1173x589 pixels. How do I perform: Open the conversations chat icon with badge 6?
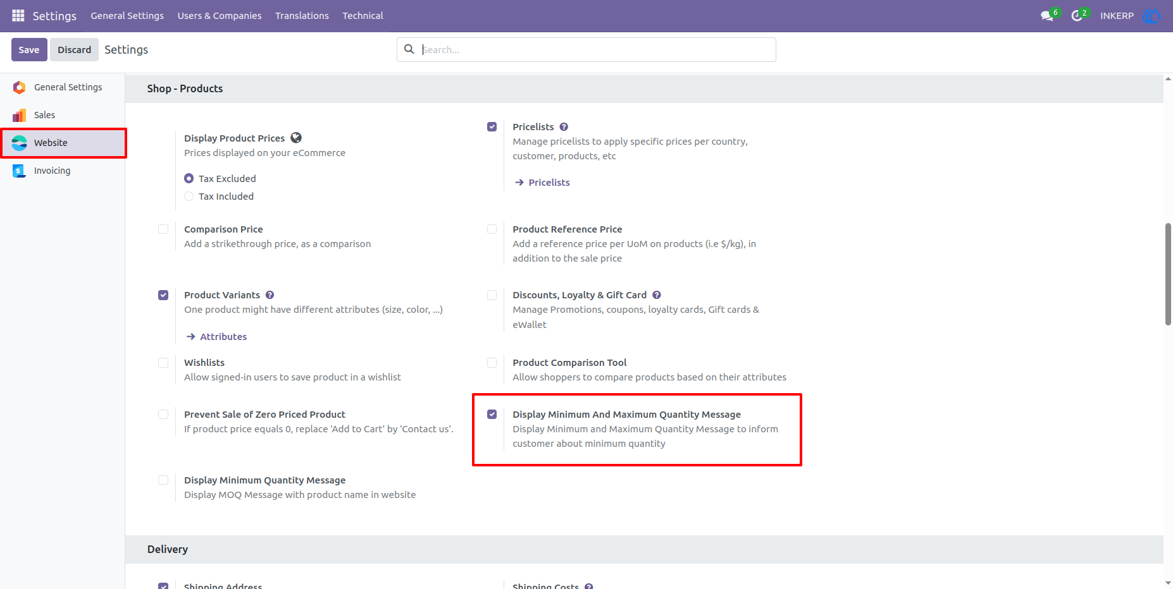tap(1048, 15)
